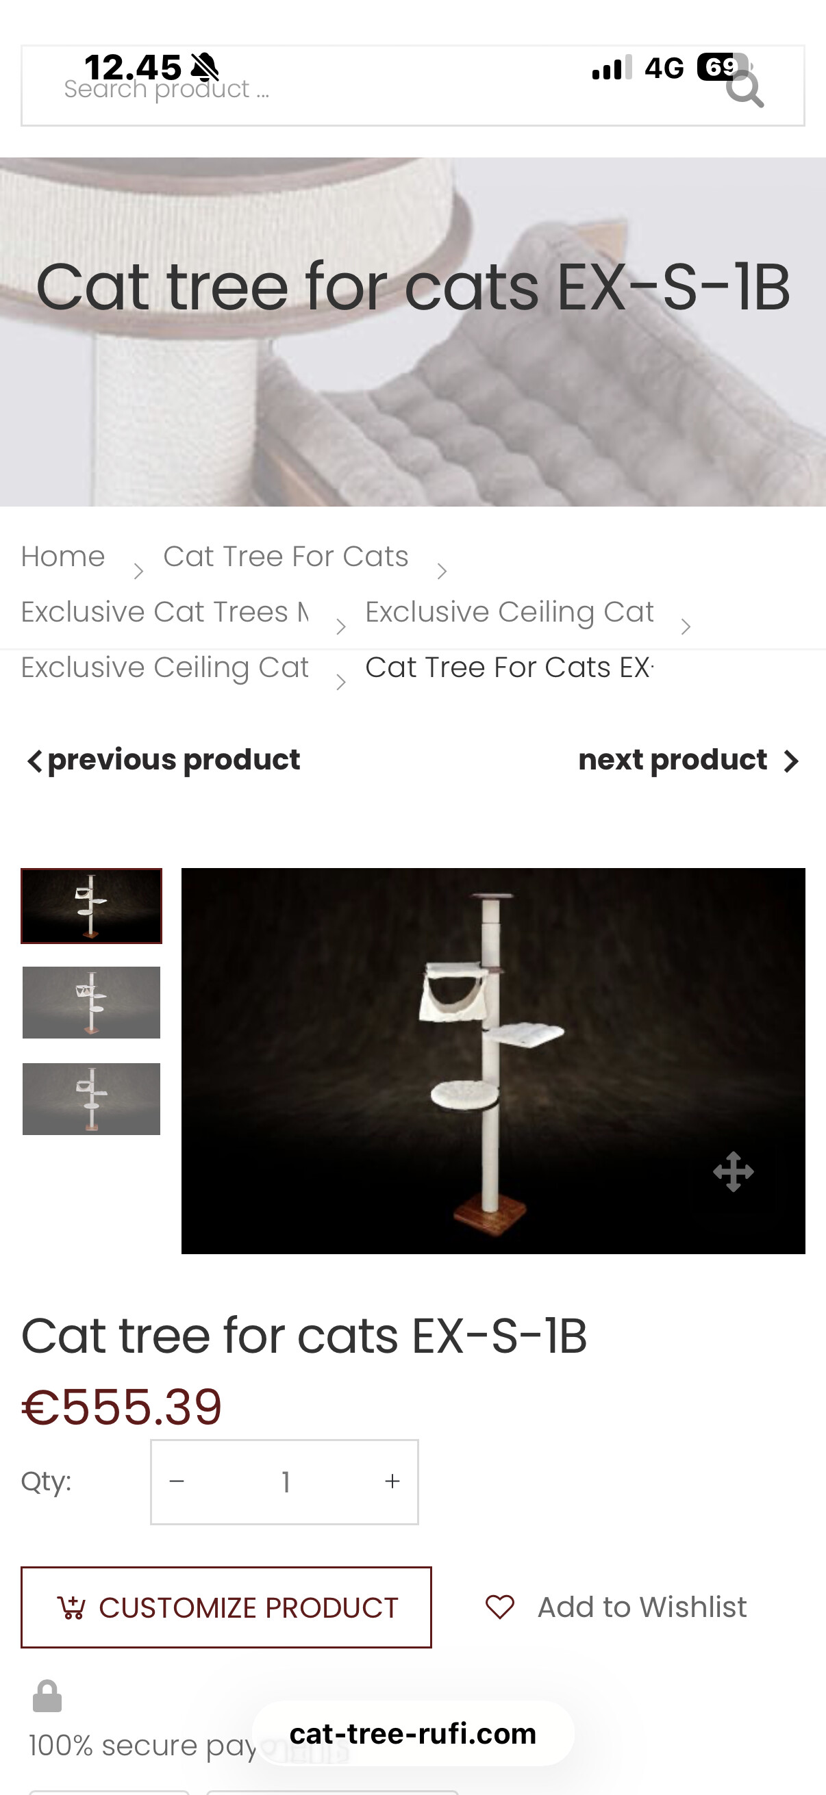Click the search magnifier icon

[x=744, y=89]
